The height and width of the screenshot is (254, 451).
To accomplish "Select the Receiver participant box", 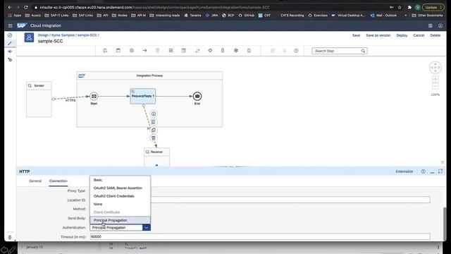I will (156, 157).
